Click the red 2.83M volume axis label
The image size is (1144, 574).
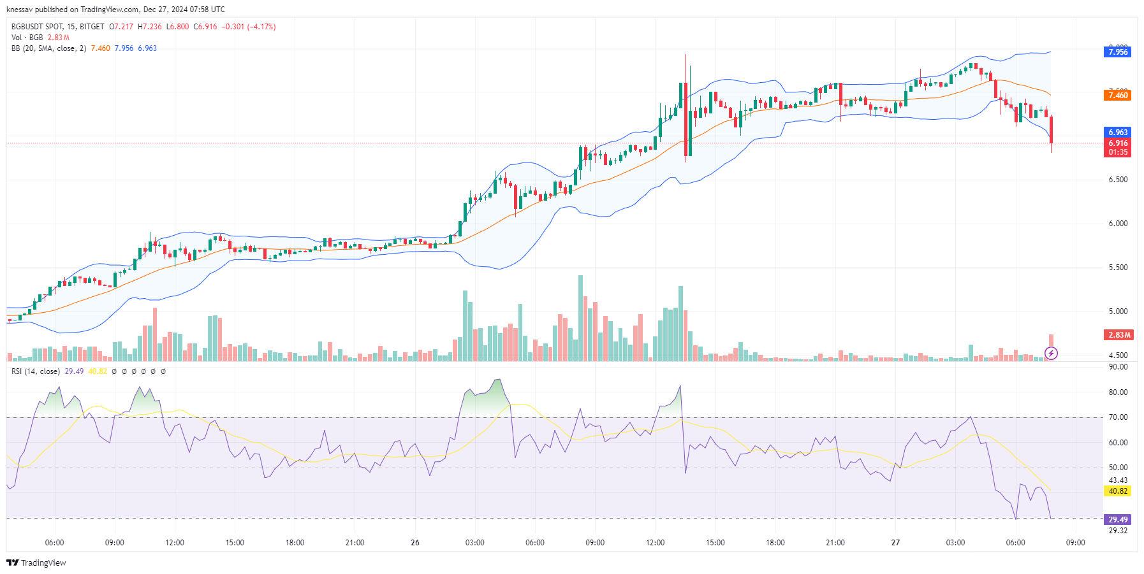[1118, 335]
